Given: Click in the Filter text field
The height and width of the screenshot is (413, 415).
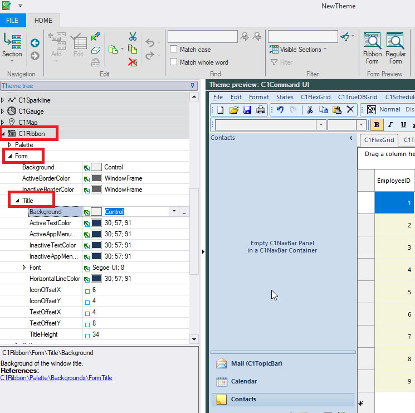Looking at the screenshot, I should pos(303,37).
